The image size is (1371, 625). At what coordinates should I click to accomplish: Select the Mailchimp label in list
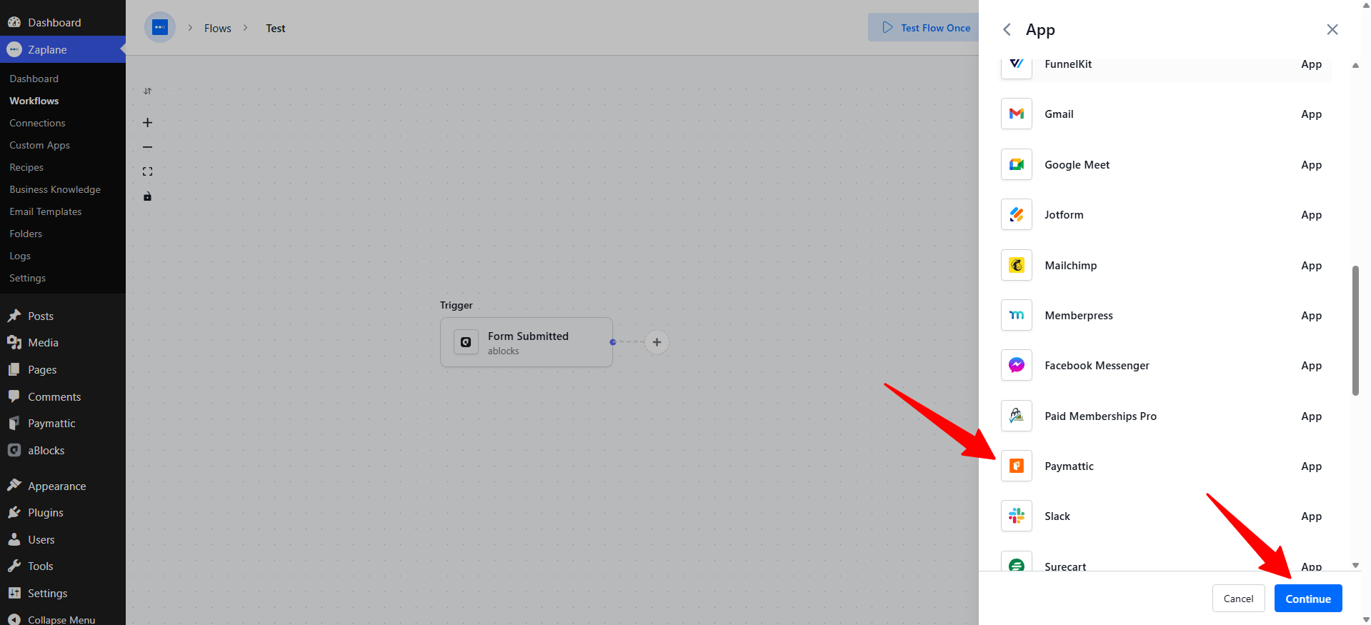click(1070, 266)
